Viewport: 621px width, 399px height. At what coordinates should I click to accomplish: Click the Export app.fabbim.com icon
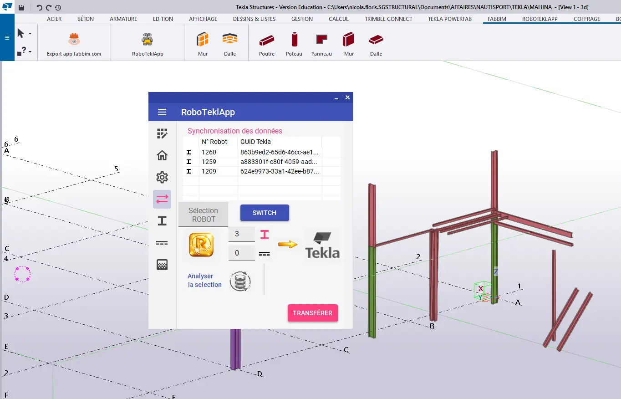[74, 40]
